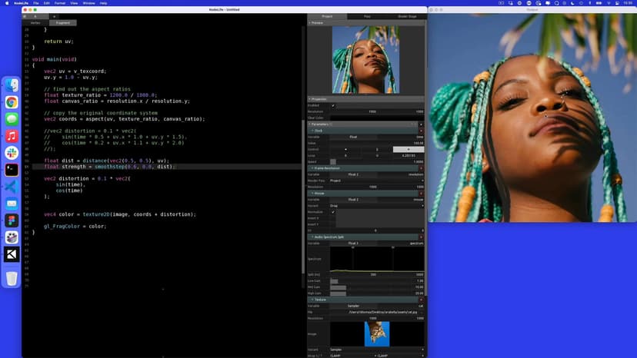637x358 pixels.
Task: Remove the Audio Spectrum Split parameter
Action: pos(421,237)
